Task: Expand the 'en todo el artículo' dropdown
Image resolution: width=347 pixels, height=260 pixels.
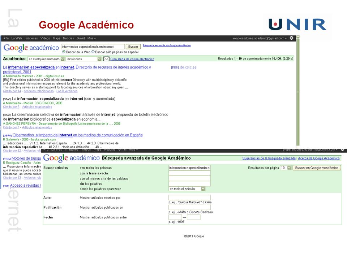Action: (x=187, y=189)
